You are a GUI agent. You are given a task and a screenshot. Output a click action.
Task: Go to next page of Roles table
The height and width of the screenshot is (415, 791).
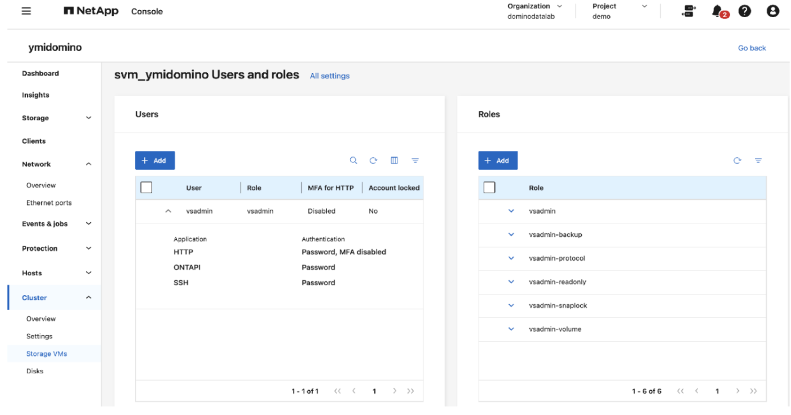738,391
